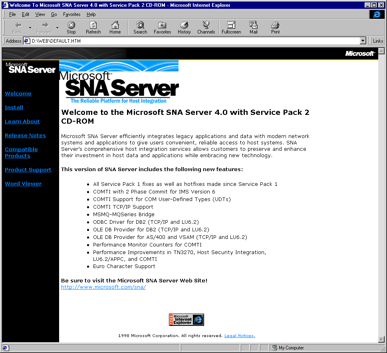The width and height of the screenshot is (387, 353).
Task: Open the Welcome sidebar link
Action: click(18, 94)
